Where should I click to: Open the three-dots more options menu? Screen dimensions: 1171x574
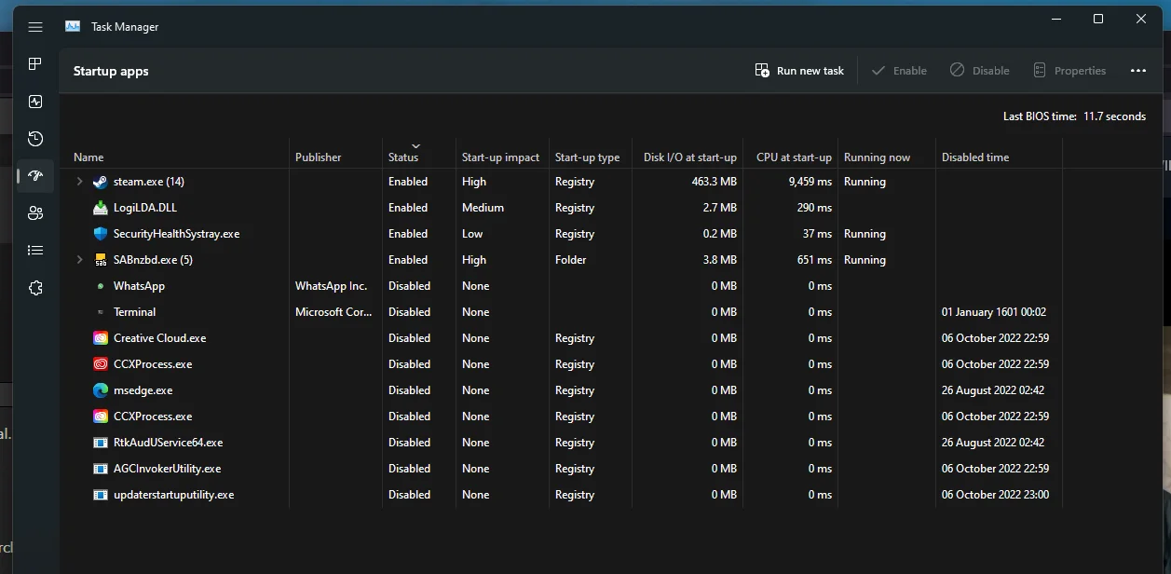point(1137,71)
